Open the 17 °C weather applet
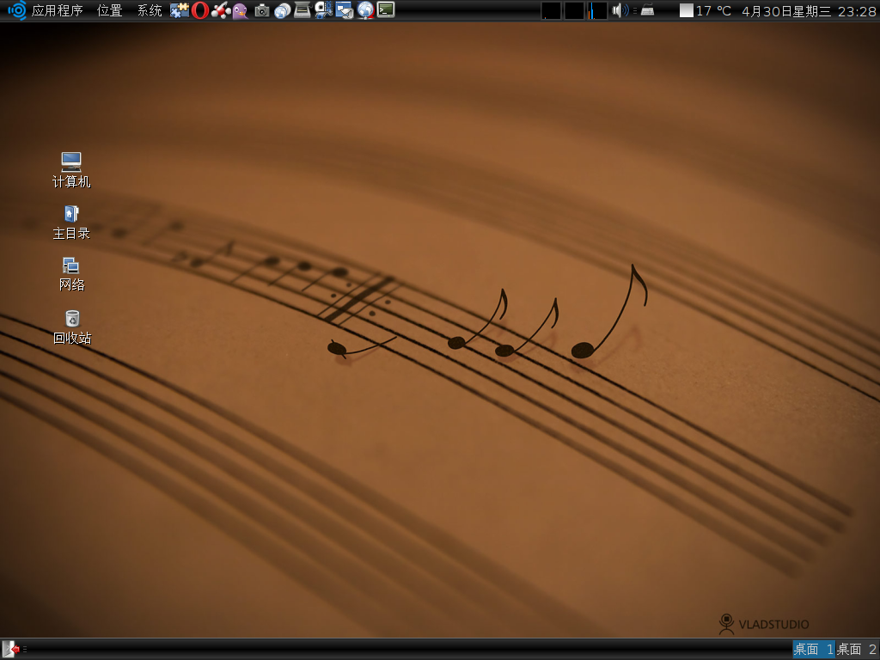 [x=706, y=10]
